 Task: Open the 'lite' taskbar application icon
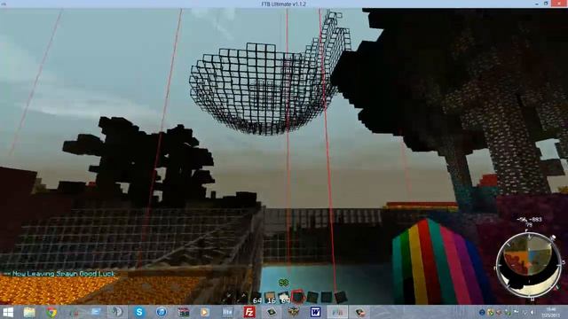click(227, 312)
